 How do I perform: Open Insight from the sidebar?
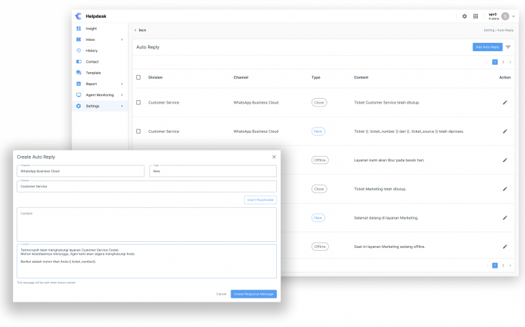(x=91, y=29)
